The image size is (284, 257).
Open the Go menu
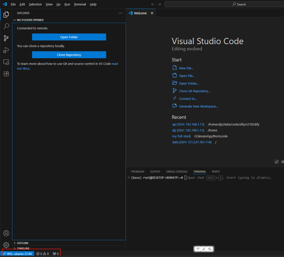tap(59, 4)
